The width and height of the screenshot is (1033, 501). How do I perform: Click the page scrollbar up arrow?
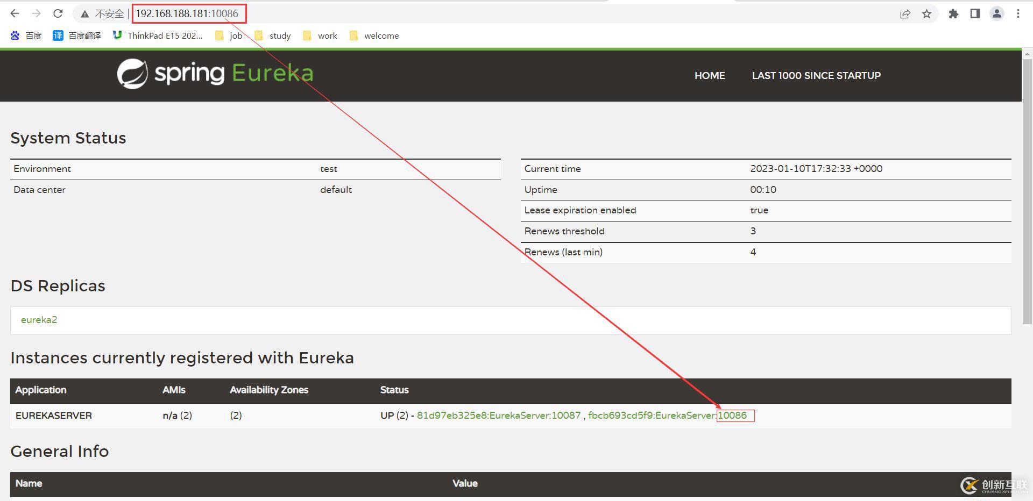[1027, 54]
